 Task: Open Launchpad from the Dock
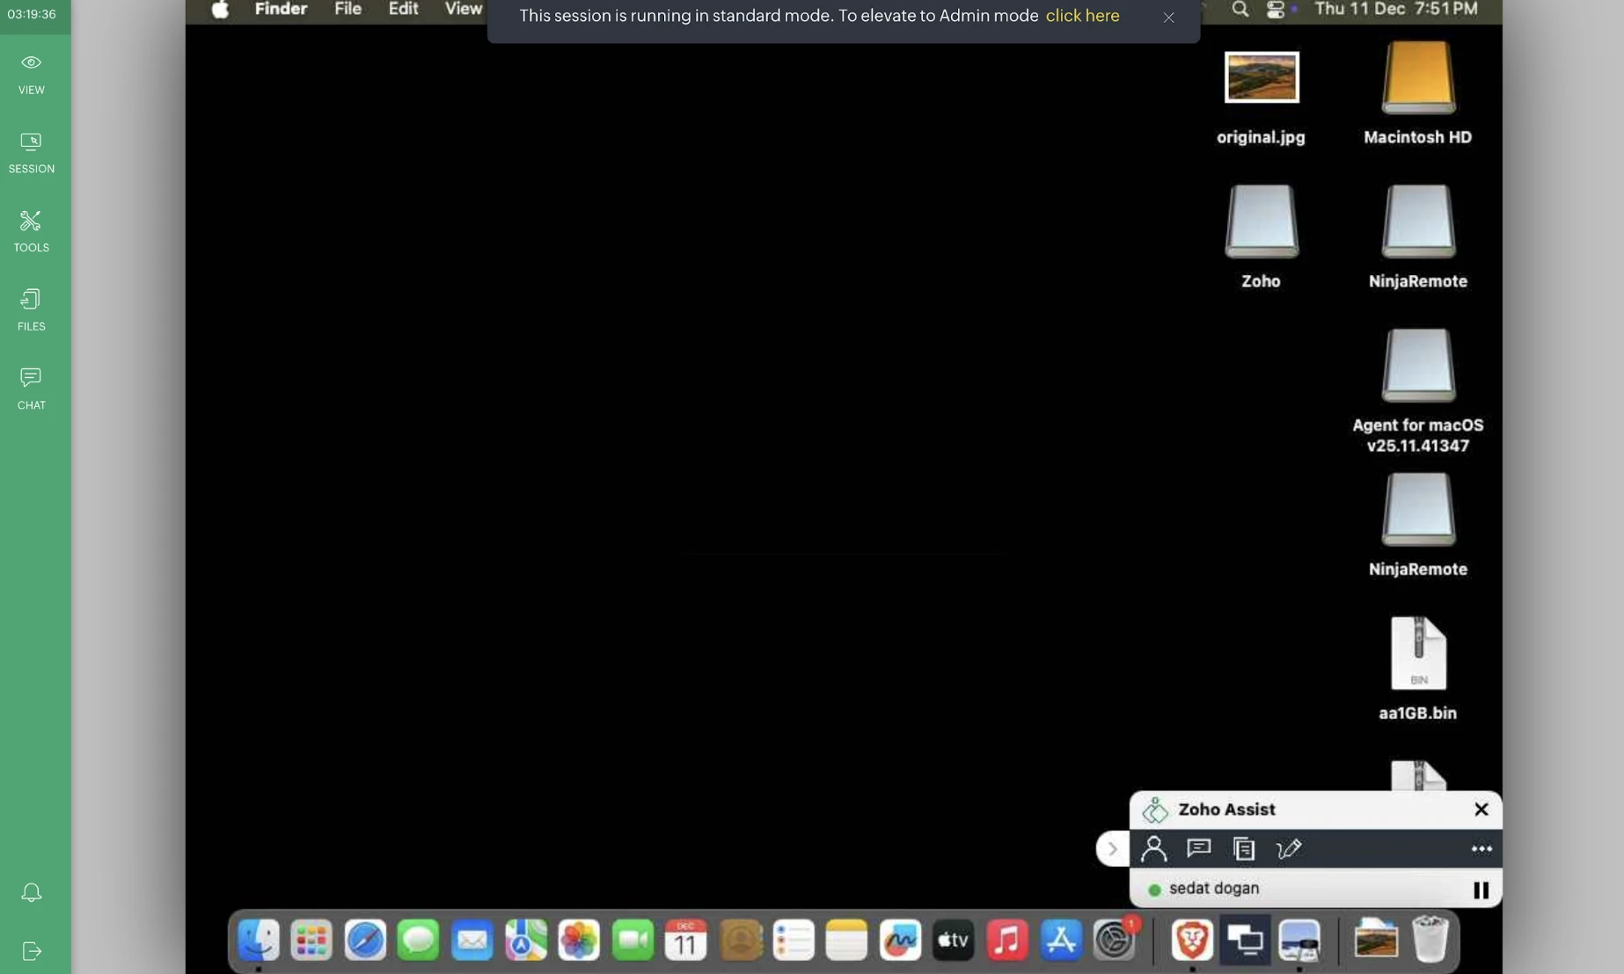(311, 941)
